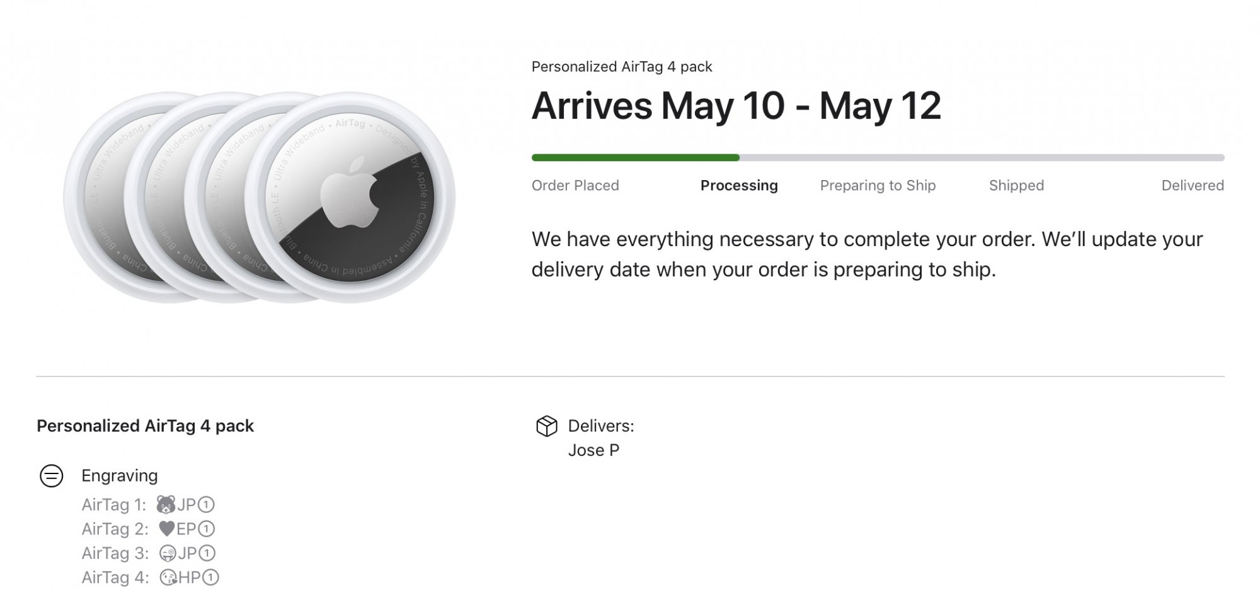Click the heart emoji on AirTag 2
Viewport: 1260px width, 605px height.
[x=166, y=529]
